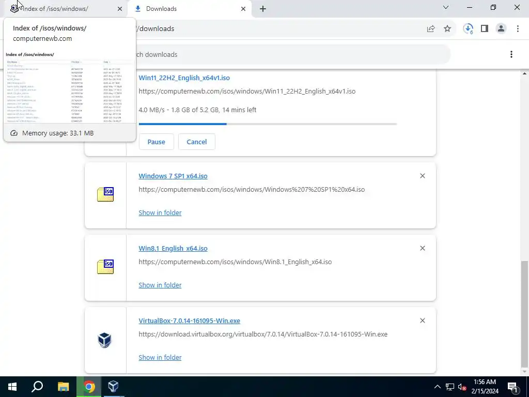Image resolution: width=529 pixels, height=397 pixels.
Task: Click the Windows 7 ISO source URL text
Action: click(252, 189)
